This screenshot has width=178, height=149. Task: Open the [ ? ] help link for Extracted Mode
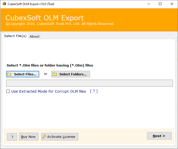(x=94, y=91)
